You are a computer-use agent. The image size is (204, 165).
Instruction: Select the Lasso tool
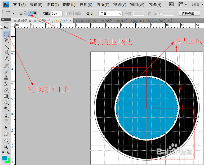click(x=6, y=40)
